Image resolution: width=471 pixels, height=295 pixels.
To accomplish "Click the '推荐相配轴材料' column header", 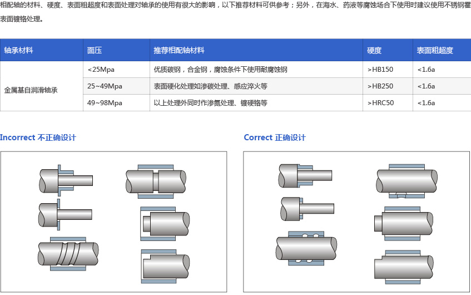I will [179, 50].
